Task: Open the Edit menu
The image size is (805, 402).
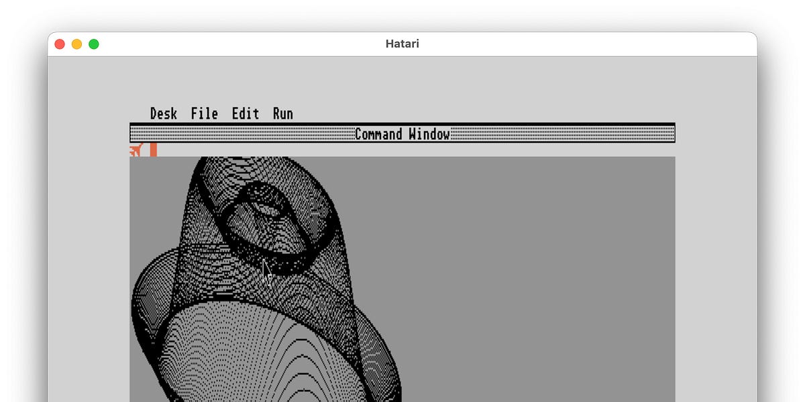Action: [245, 113]
